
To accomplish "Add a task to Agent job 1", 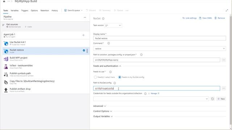I will (x=83, y=35).
